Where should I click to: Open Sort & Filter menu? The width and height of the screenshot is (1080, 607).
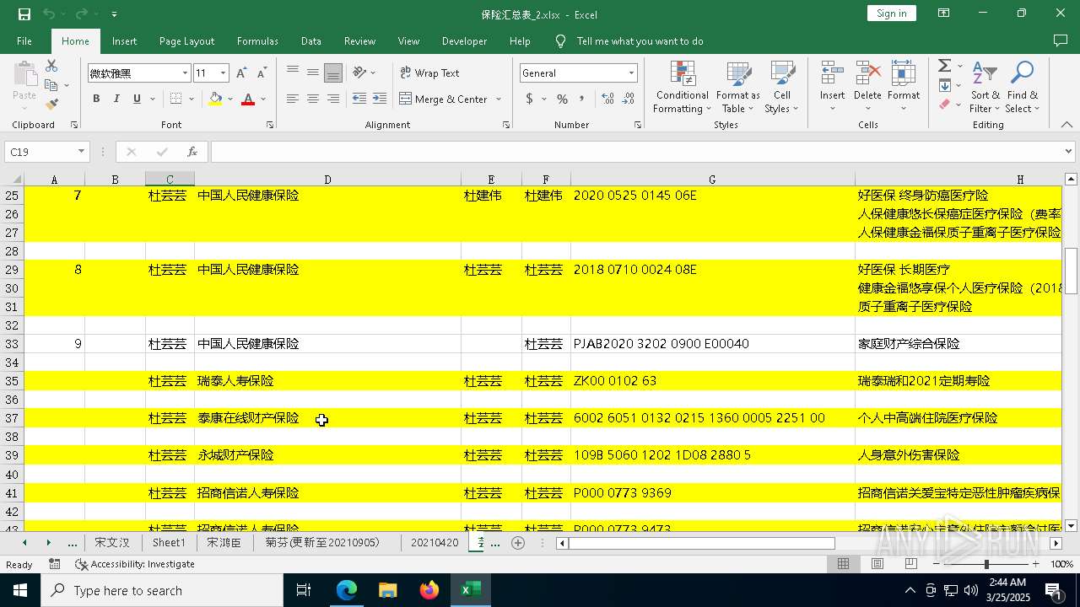tap(985, 88)
